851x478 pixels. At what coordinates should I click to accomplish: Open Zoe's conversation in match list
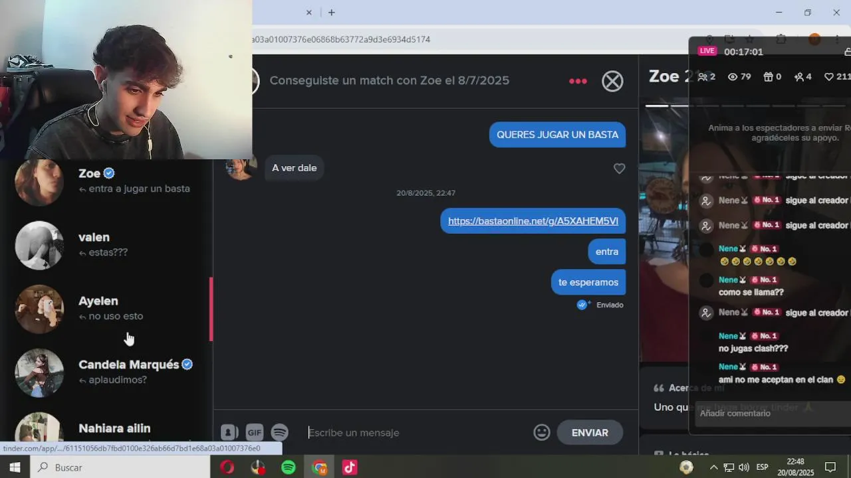[106, 181]
